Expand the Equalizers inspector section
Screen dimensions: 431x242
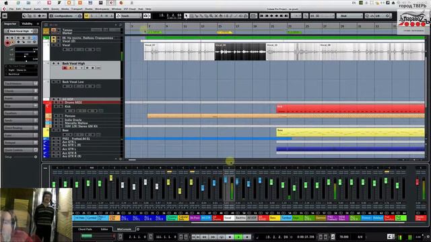[x=21, y=113]
